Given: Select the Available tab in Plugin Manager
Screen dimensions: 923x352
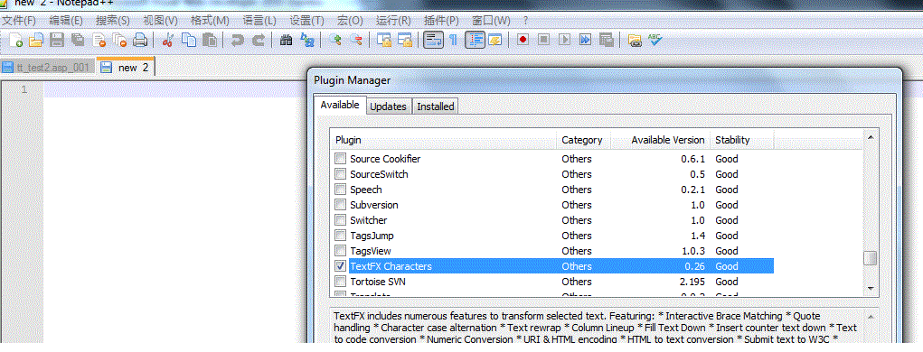Looking at the screenshot, I should (x=340, y=106).
